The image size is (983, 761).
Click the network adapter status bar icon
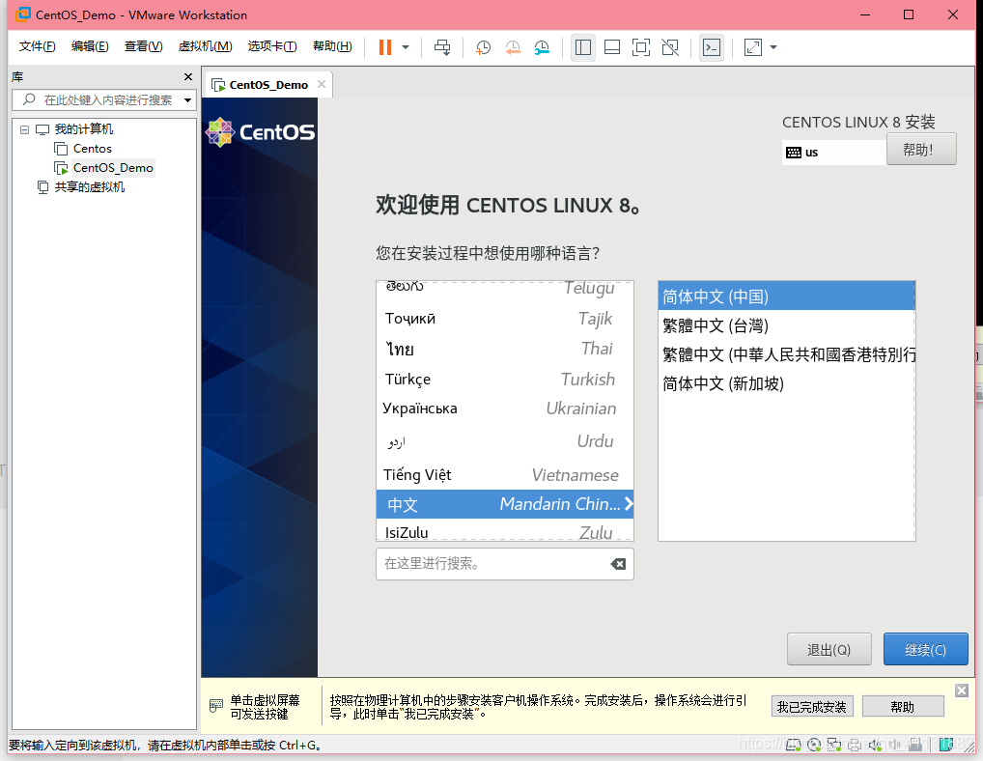click(833, 744)
